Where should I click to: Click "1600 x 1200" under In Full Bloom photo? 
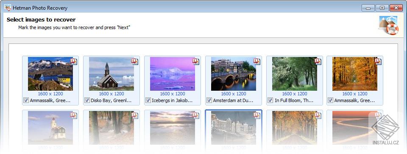pyautogui.click(x=294, y=94)
